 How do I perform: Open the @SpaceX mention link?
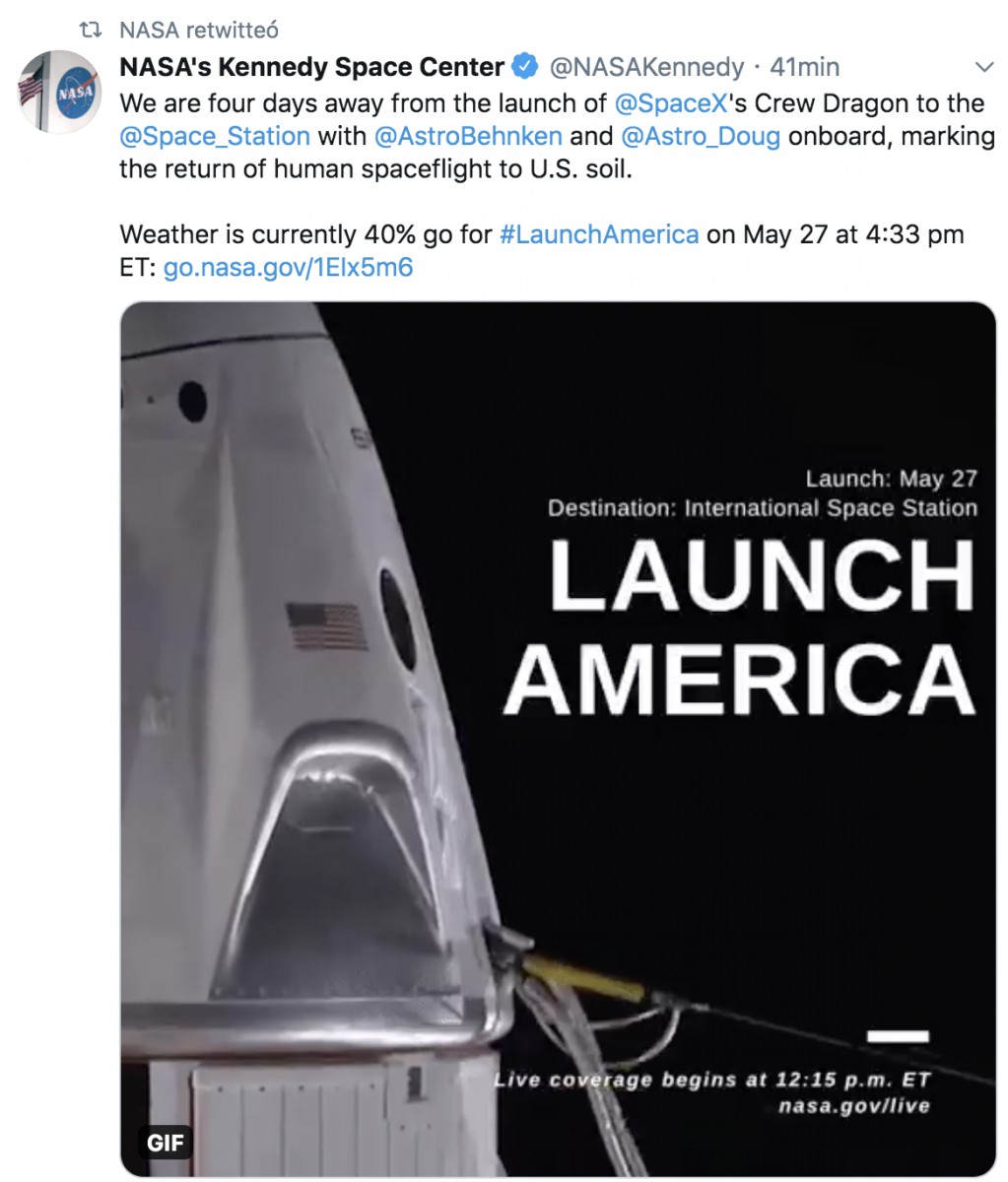point(670,102)
